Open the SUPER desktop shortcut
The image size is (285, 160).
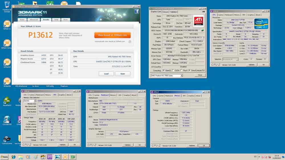50,3
